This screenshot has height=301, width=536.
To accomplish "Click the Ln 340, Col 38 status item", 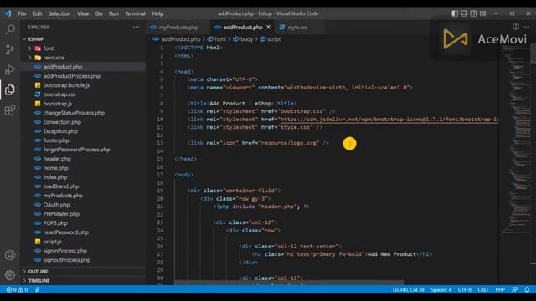I will click(408, 290).
